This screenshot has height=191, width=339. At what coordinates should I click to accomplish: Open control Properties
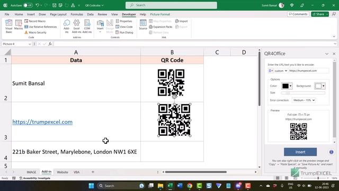(123, 21)
